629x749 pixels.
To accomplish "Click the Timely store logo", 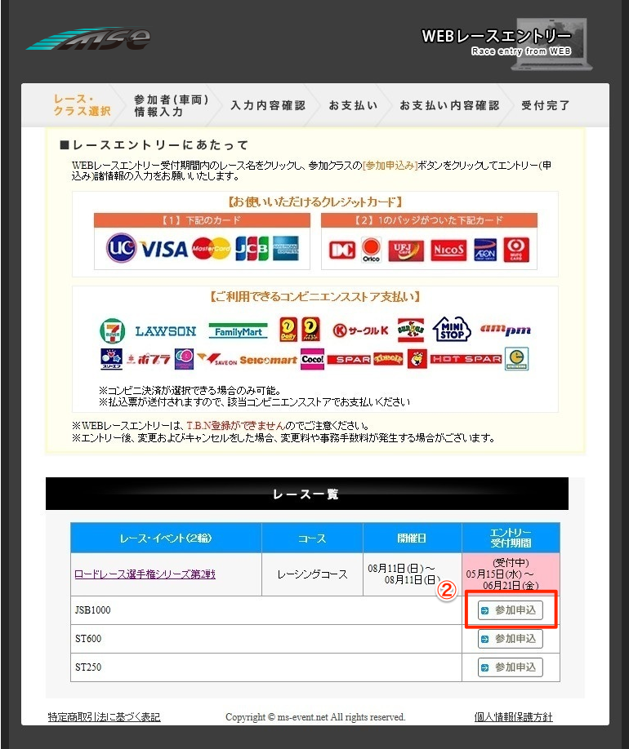I will (388, 359).
